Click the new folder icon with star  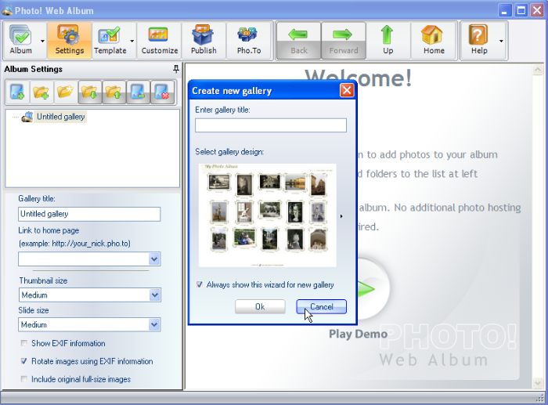click(x=65, y=92)
